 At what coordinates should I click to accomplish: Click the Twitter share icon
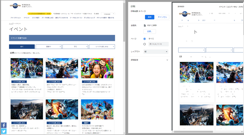pyautogui.click(x=4, y=131)
